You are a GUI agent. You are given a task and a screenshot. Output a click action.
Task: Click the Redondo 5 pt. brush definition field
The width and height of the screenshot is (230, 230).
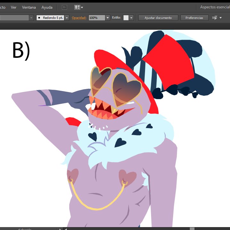coord(50,18)
